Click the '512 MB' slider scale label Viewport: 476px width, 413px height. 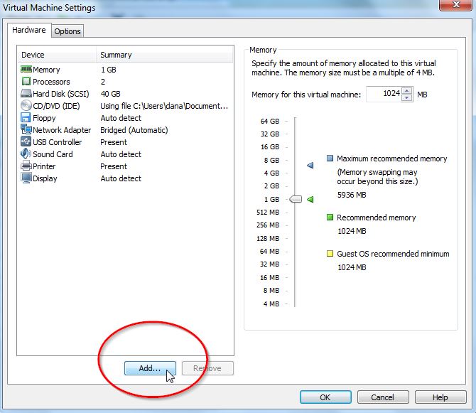(268, 213)
